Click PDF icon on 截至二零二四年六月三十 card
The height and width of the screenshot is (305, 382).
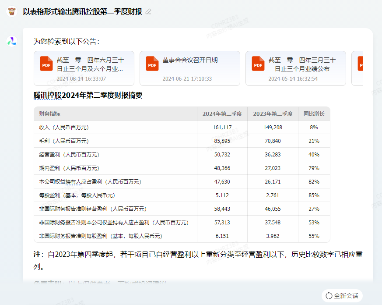[x=46, y=64]
